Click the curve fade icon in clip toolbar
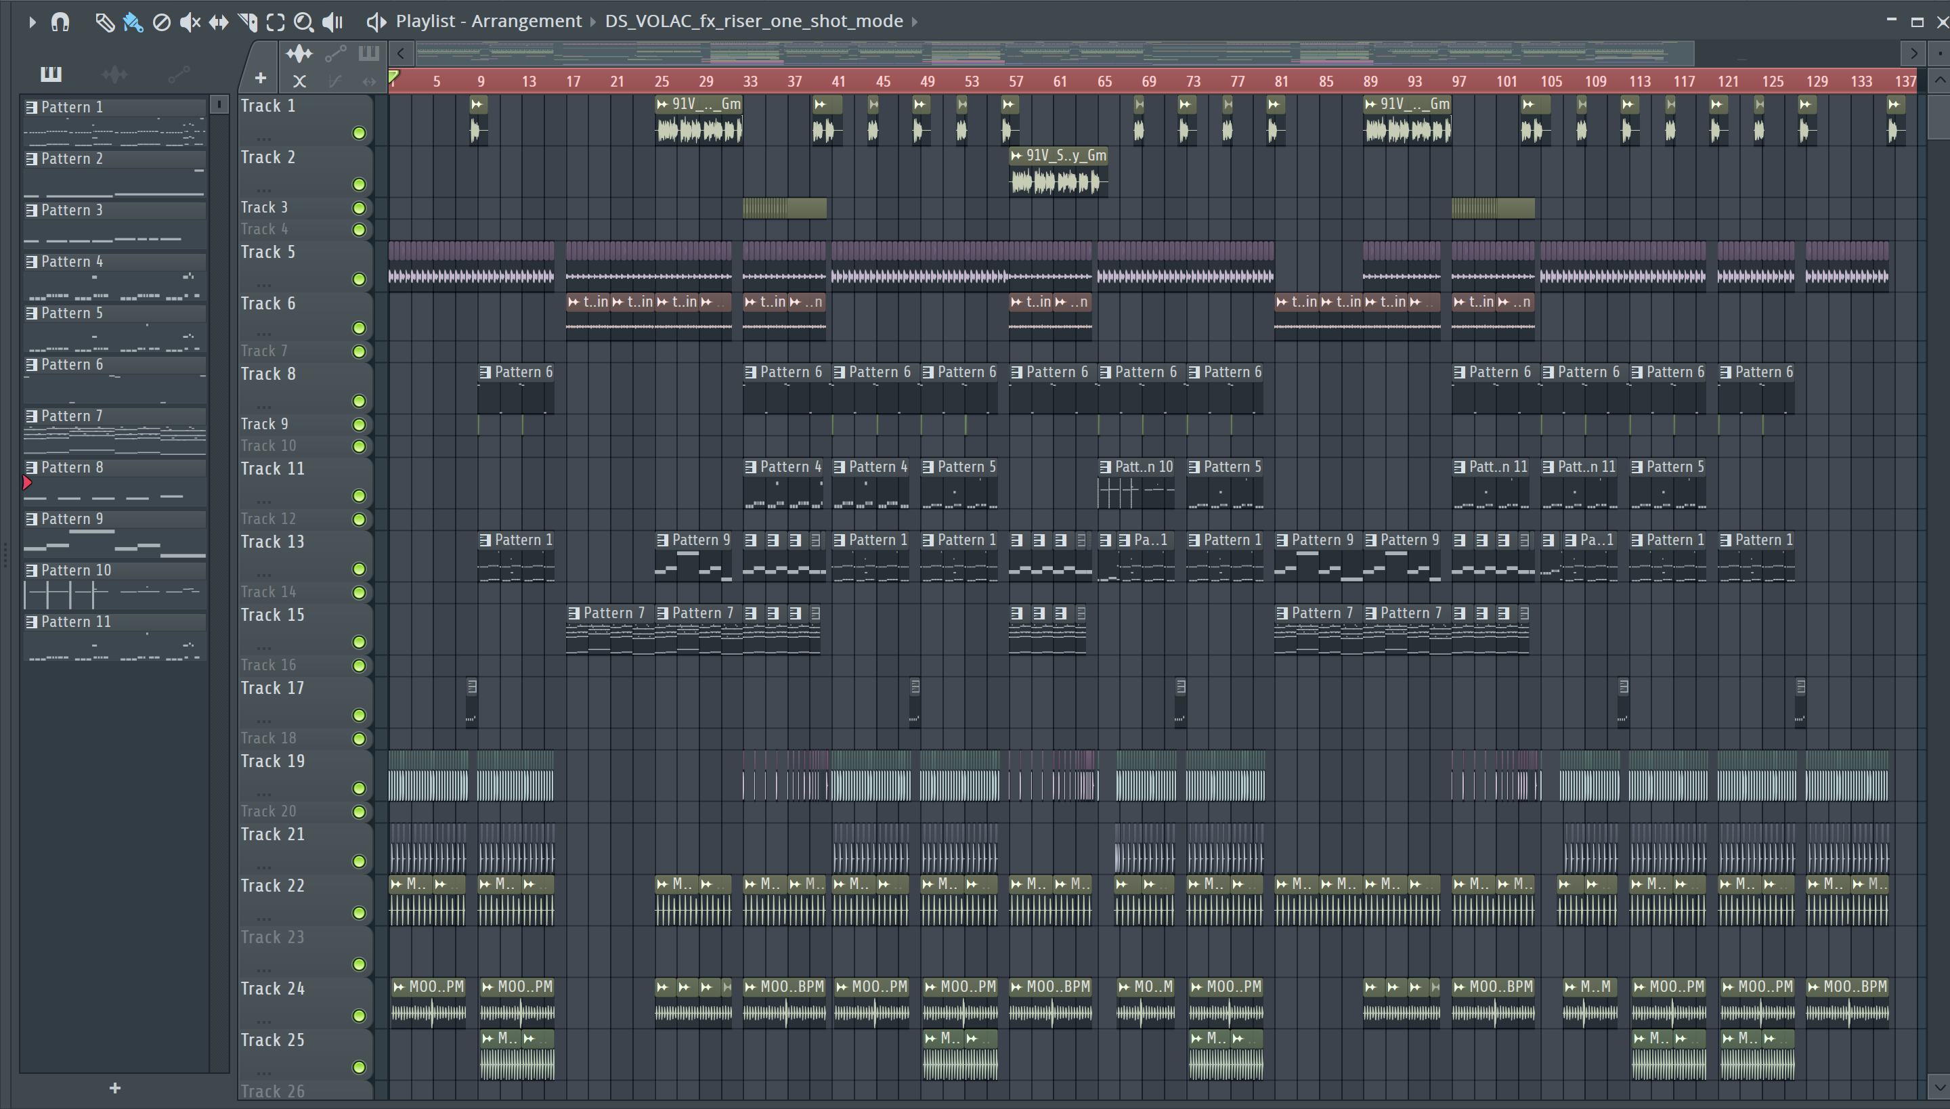This screenshot has height=1109, width=1950. pyautogui.click(x=334, y=81)
